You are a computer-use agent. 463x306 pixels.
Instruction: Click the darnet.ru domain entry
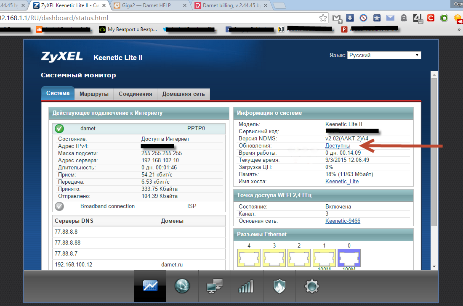tap(172, 264)
